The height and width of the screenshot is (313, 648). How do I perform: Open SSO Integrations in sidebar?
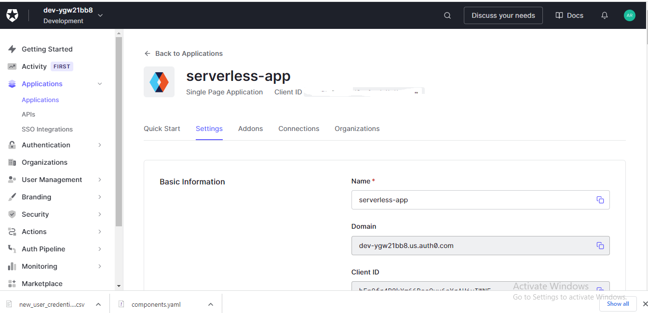[47, 129]
